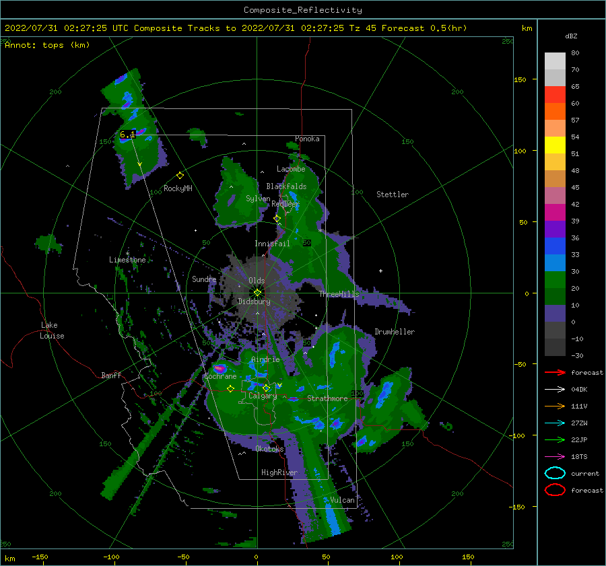Click the Didsbury city label
Image resolution: width=606 pixels, height=566 pixels.
(254, 302)
